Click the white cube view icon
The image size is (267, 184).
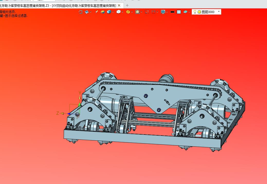[118, 12]
